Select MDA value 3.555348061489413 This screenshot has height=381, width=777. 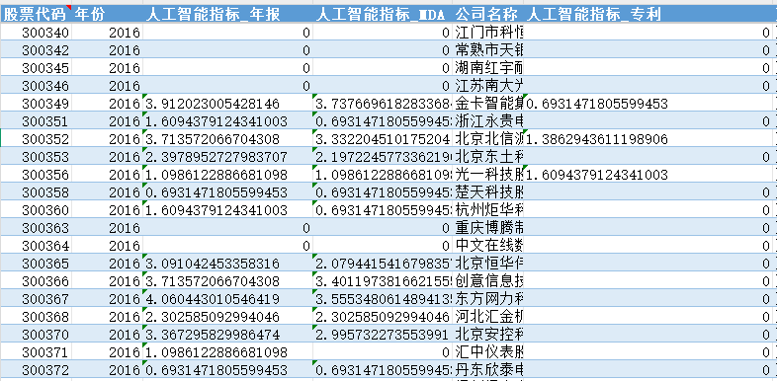pyautogui.click(x=383, y=299)
